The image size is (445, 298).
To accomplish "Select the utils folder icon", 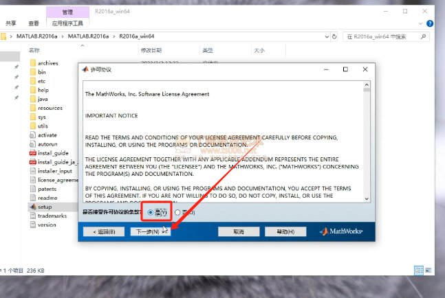I will click(33, 126).
